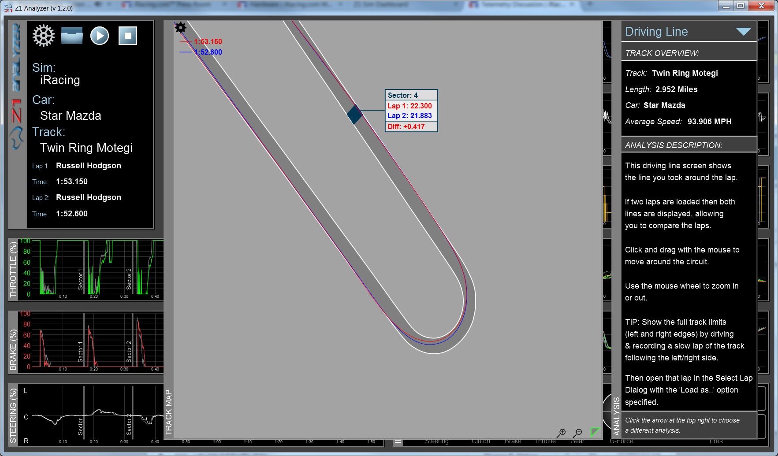This screenshot has width=778, height=456.
Task: Click the Sector 4 info box
Action: point(411,111)
